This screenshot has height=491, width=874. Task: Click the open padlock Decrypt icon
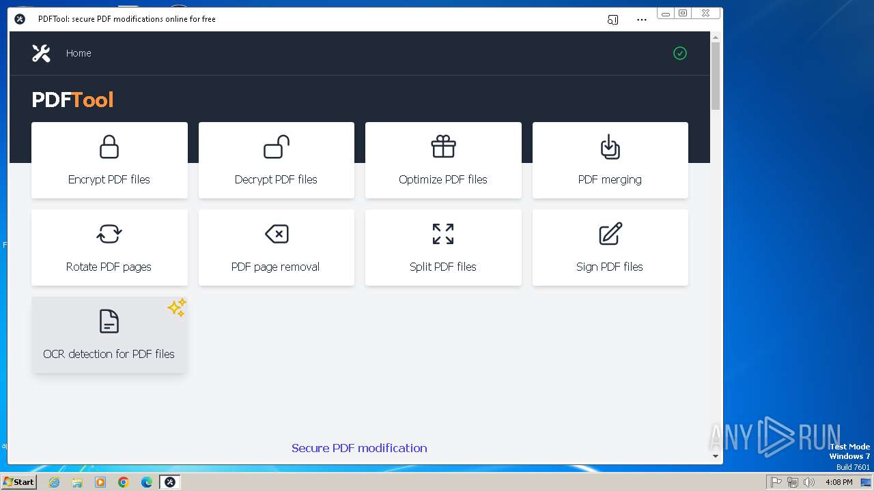(x=277, y=147)
